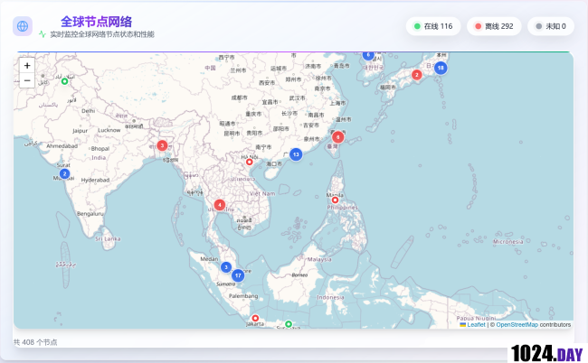Open the blue cluster marker 18 over Japan

(x=441, y=68)
